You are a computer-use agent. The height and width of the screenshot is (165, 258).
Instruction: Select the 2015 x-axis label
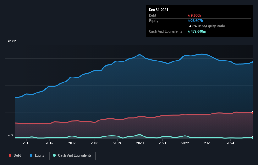(x=26, y=143)
